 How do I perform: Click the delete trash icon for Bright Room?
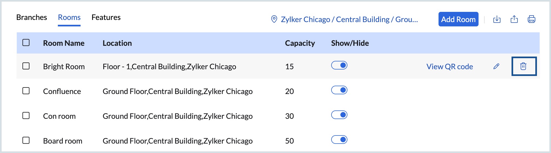coord(523,66)
